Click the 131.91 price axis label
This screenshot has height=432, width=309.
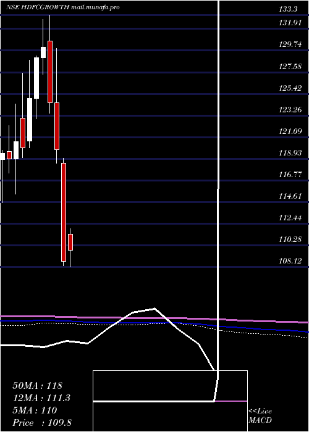290,23
